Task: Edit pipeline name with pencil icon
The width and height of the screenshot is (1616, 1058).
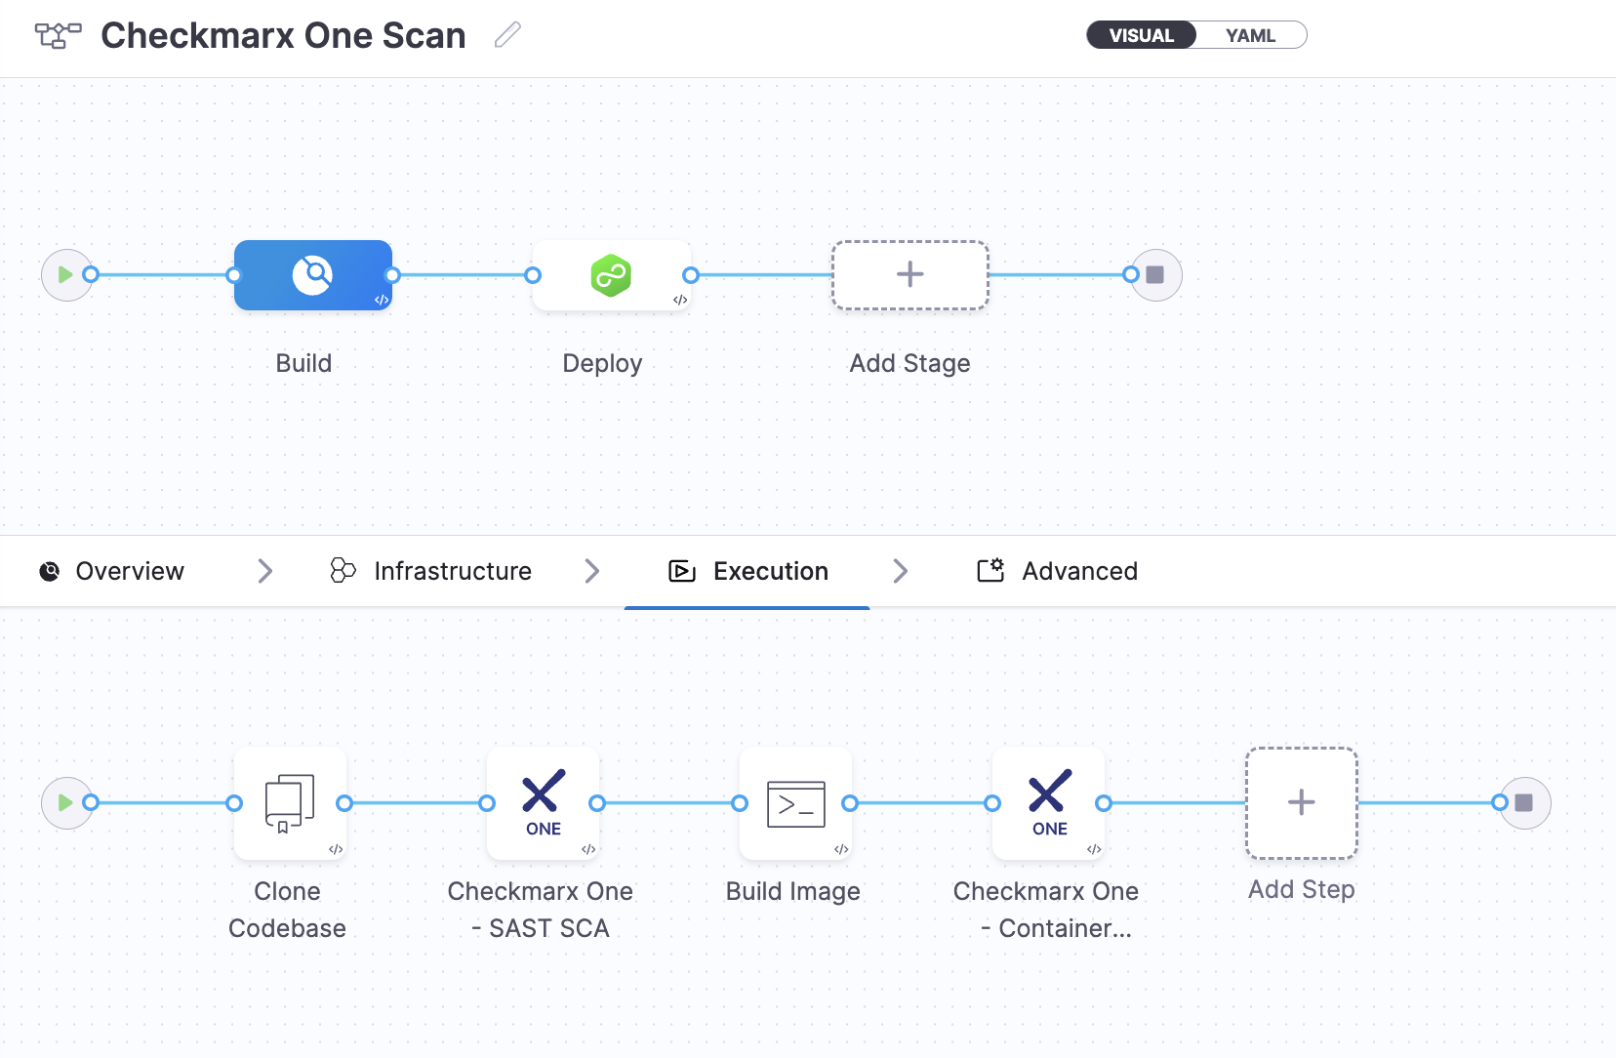Action: click(x=507, y=35)
